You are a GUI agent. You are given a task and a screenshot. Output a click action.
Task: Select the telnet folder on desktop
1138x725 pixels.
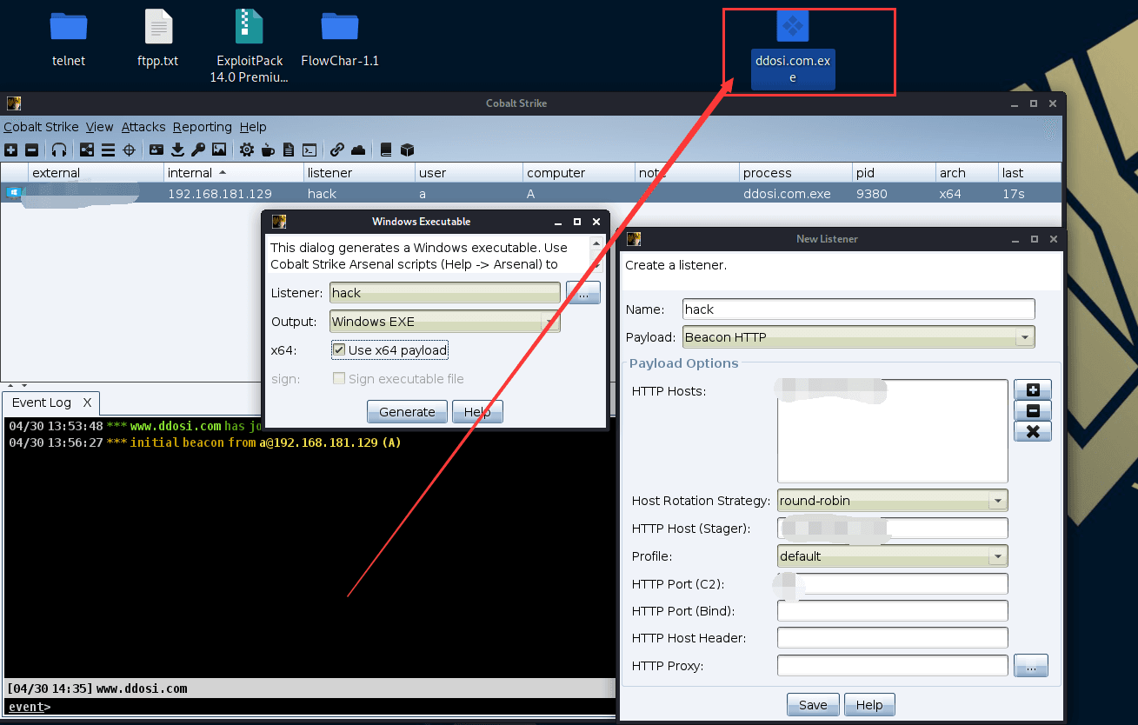point(69,39)
